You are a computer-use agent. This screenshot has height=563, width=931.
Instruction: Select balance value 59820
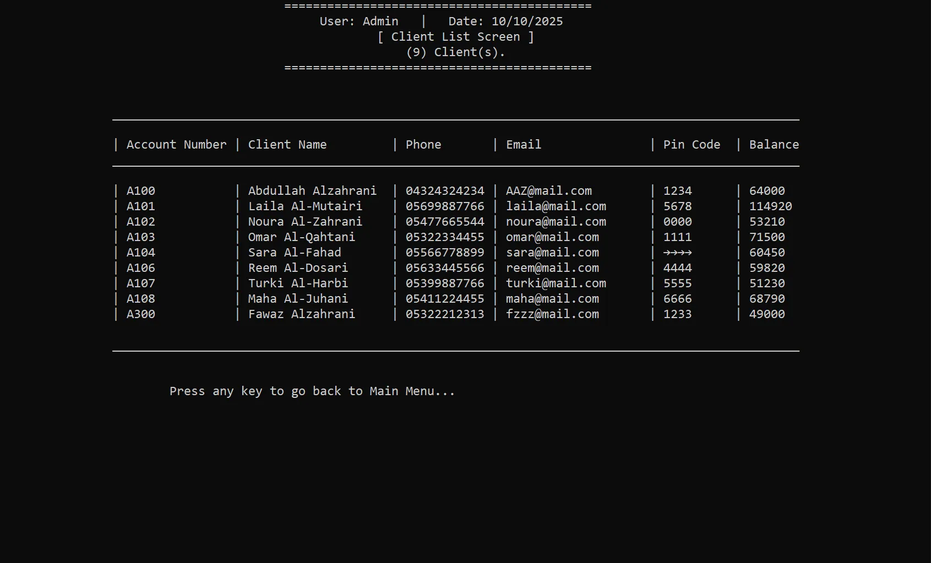pyautogui.click(x=766, y=268)
